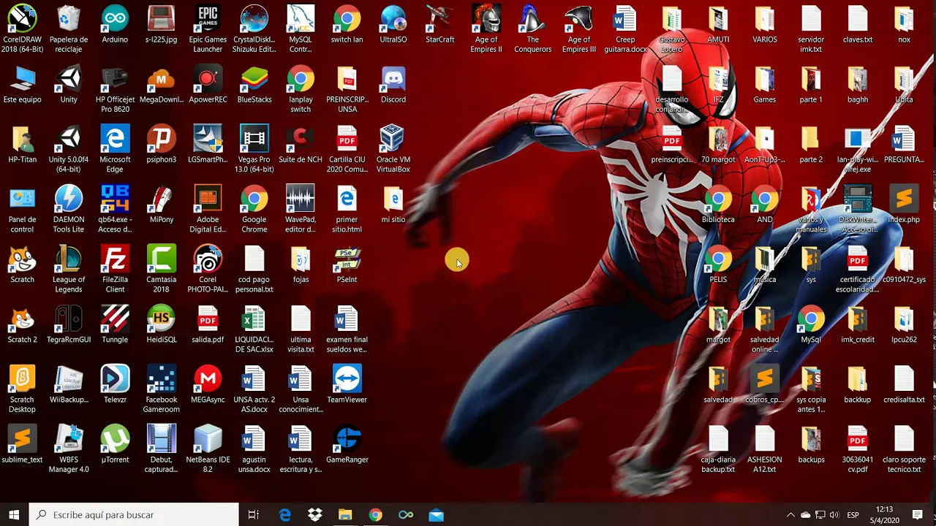Viewport: 936px width, 526px height.
Task: Launch Age of Empires III
Action: (579, 29)
